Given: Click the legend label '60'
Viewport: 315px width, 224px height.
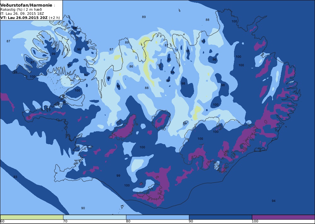Looking at the screenshot, I should pos(3,221).
